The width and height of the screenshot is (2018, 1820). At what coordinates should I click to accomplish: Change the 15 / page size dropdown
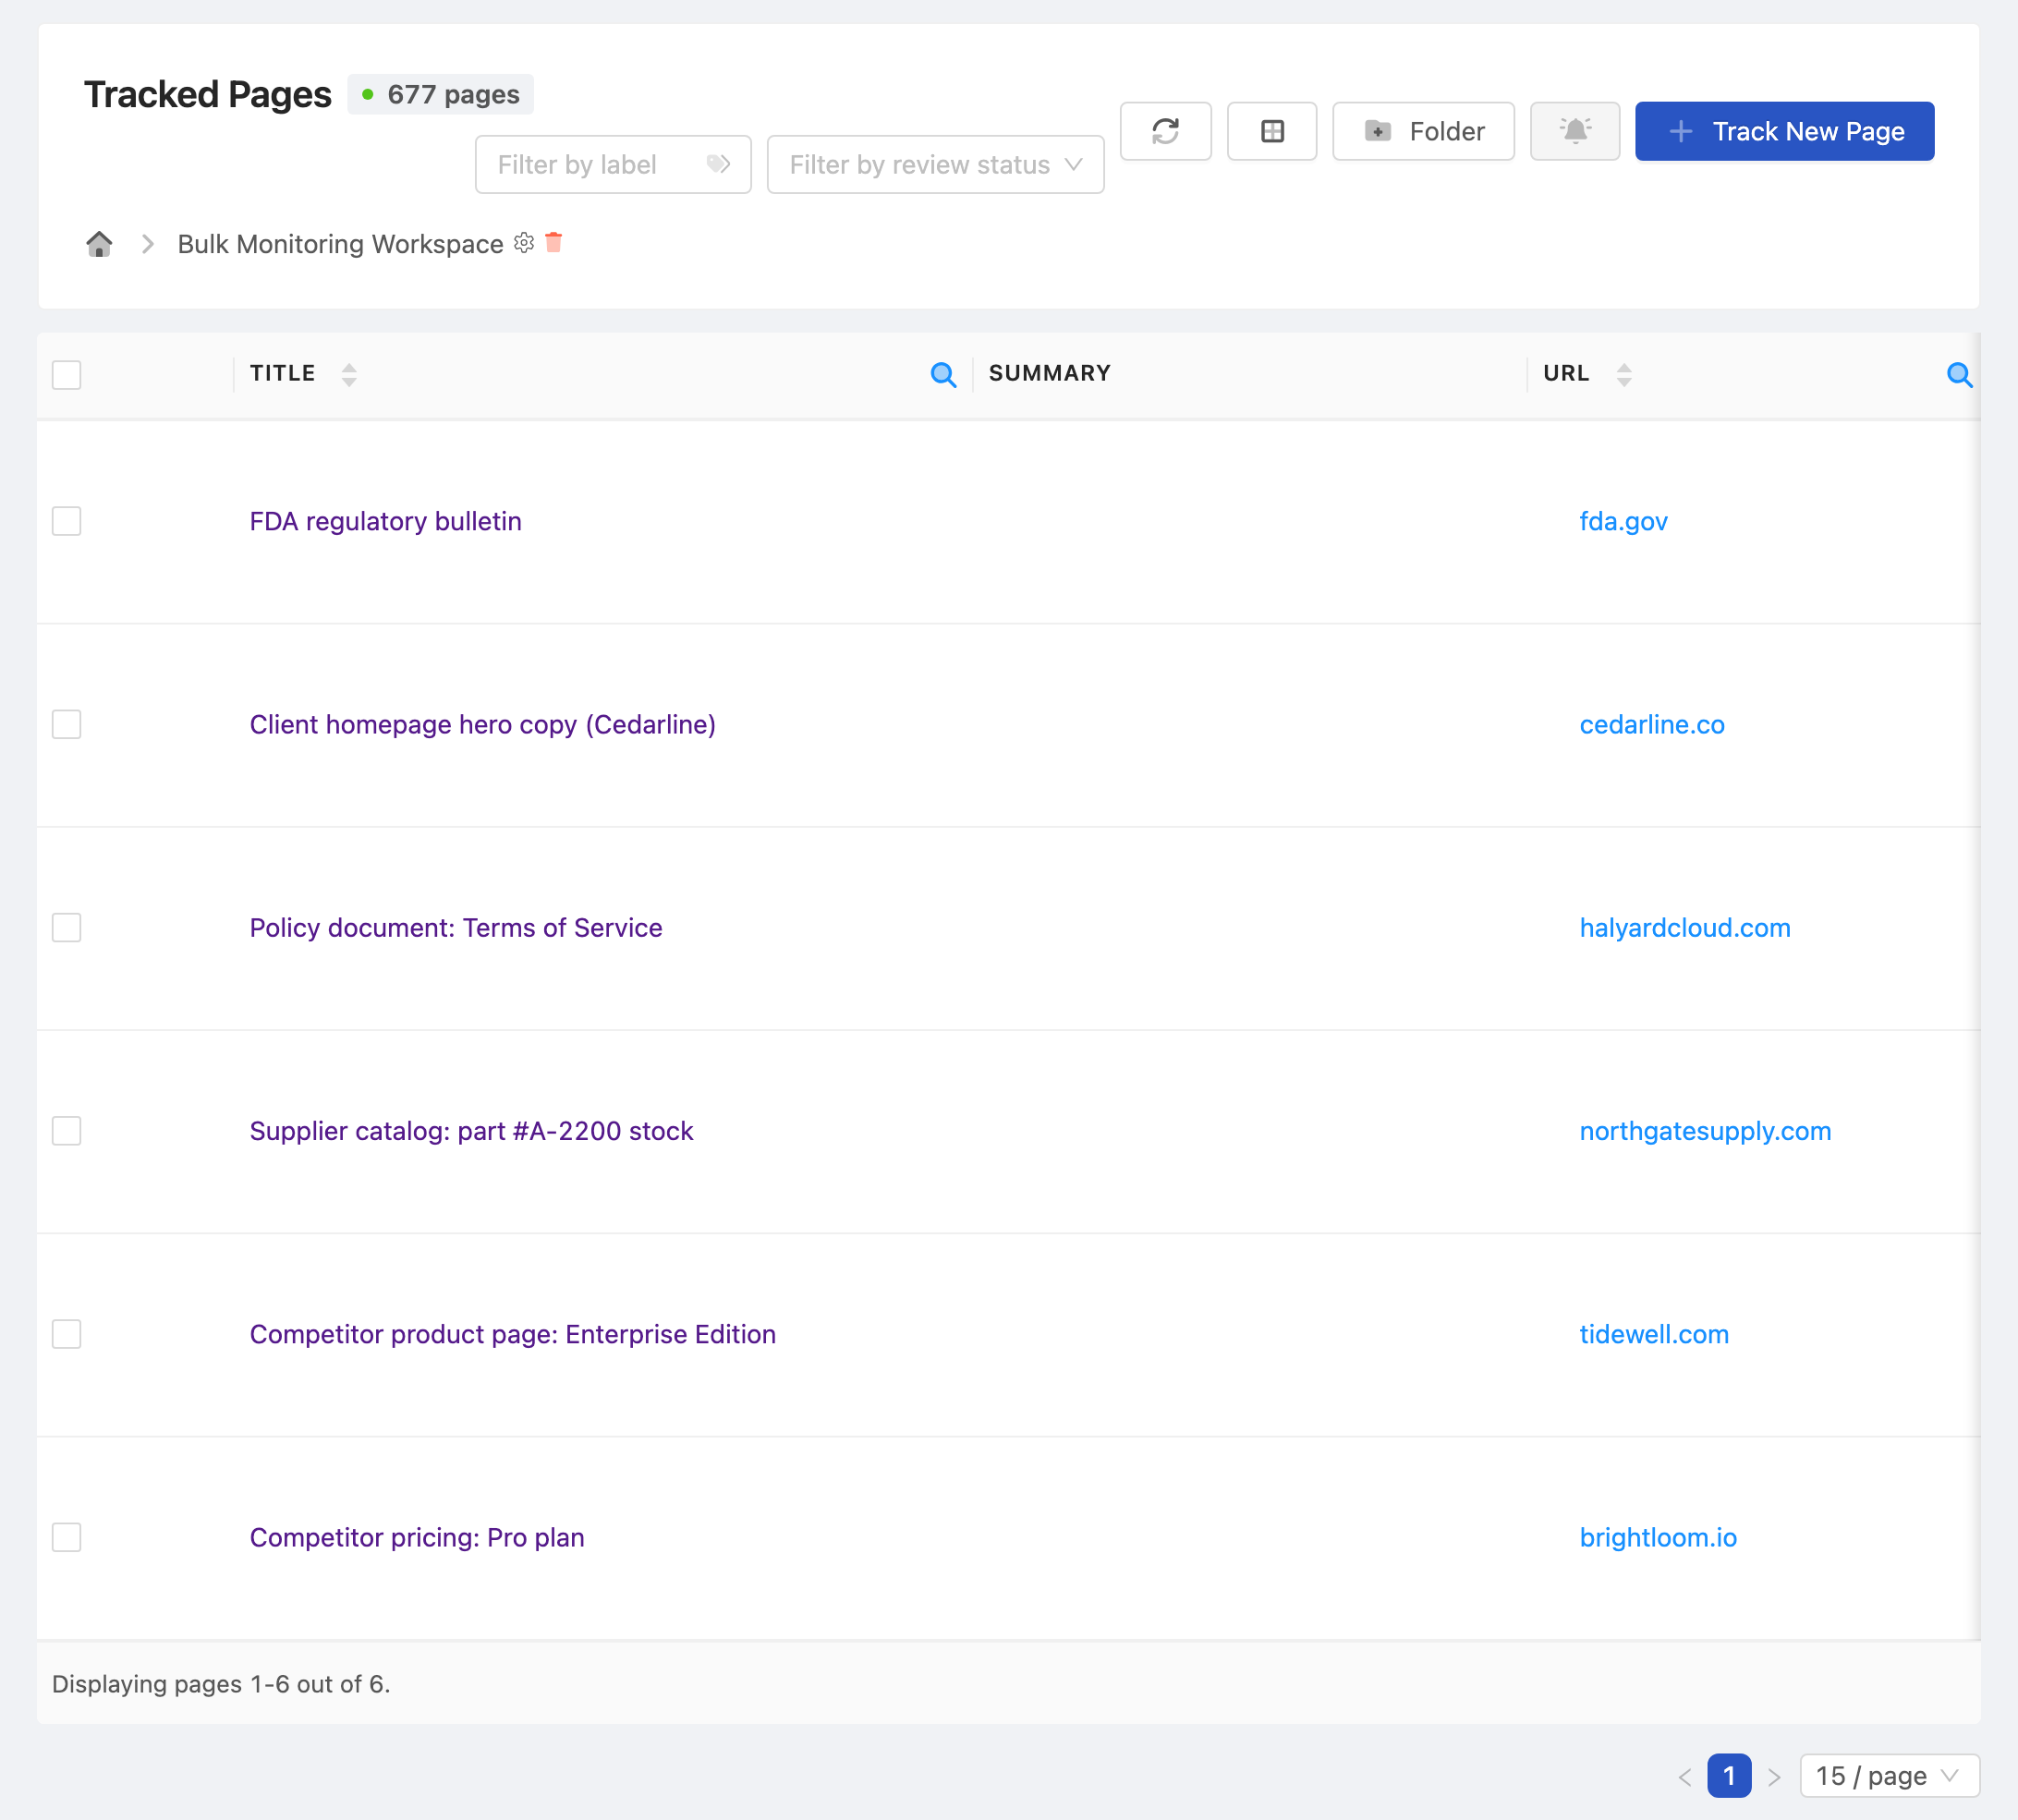[1889, 1775]
